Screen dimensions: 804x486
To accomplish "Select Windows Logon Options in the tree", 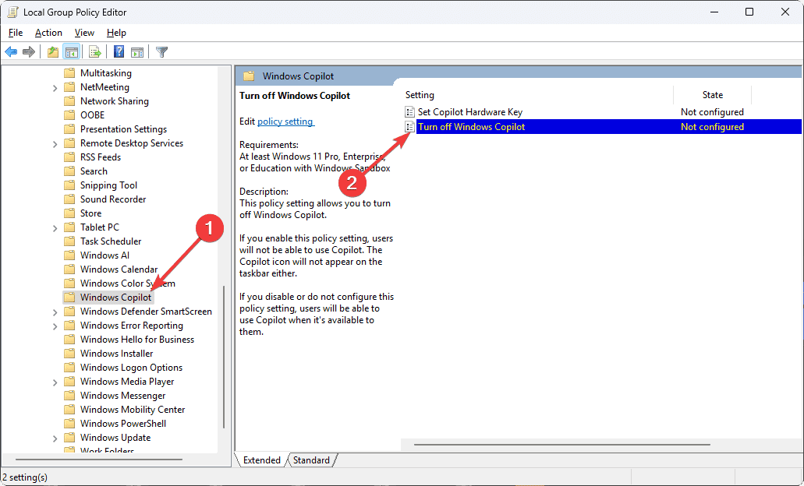I will pyautogui.click(x=131, y=367).
